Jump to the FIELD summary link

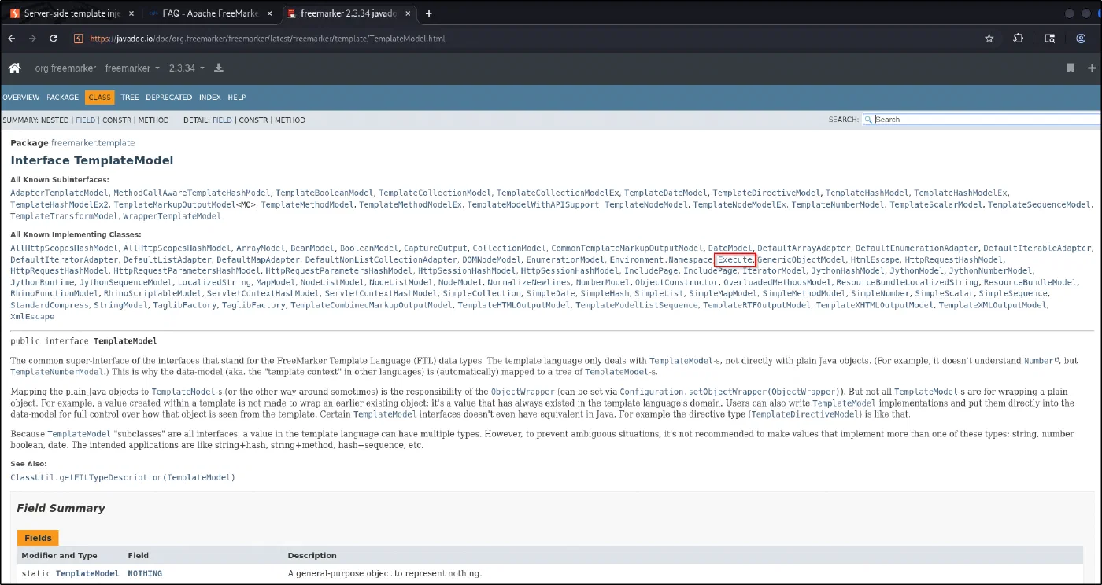pyautogui.click(x=85, y=120)
